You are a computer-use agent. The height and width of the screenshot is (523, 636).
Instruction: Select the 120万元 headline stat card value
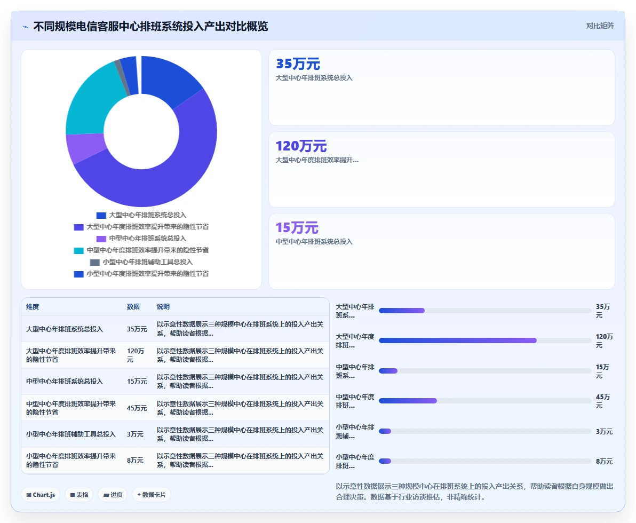301,146
